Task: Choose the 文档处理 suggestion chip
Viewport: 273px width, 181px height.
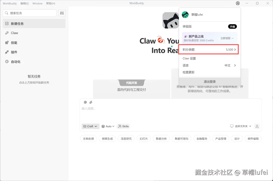Action: pos(88,139)
